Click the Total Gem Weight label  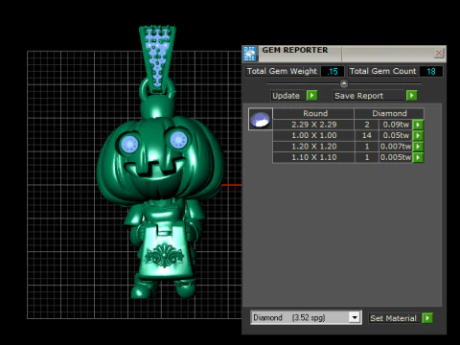point(282,71)
